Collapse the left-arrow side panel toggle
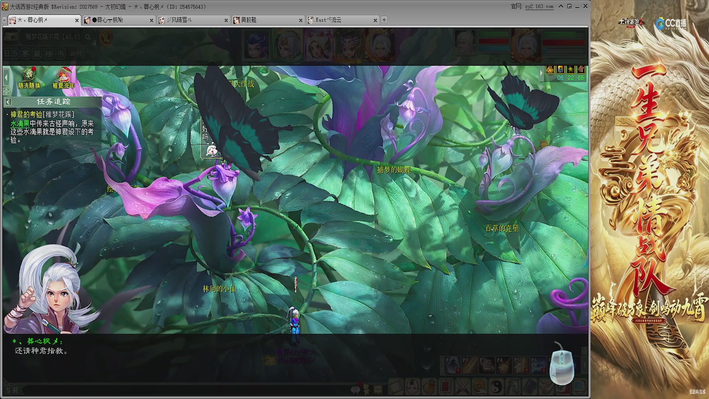709x399 pixels. point(6,77)
